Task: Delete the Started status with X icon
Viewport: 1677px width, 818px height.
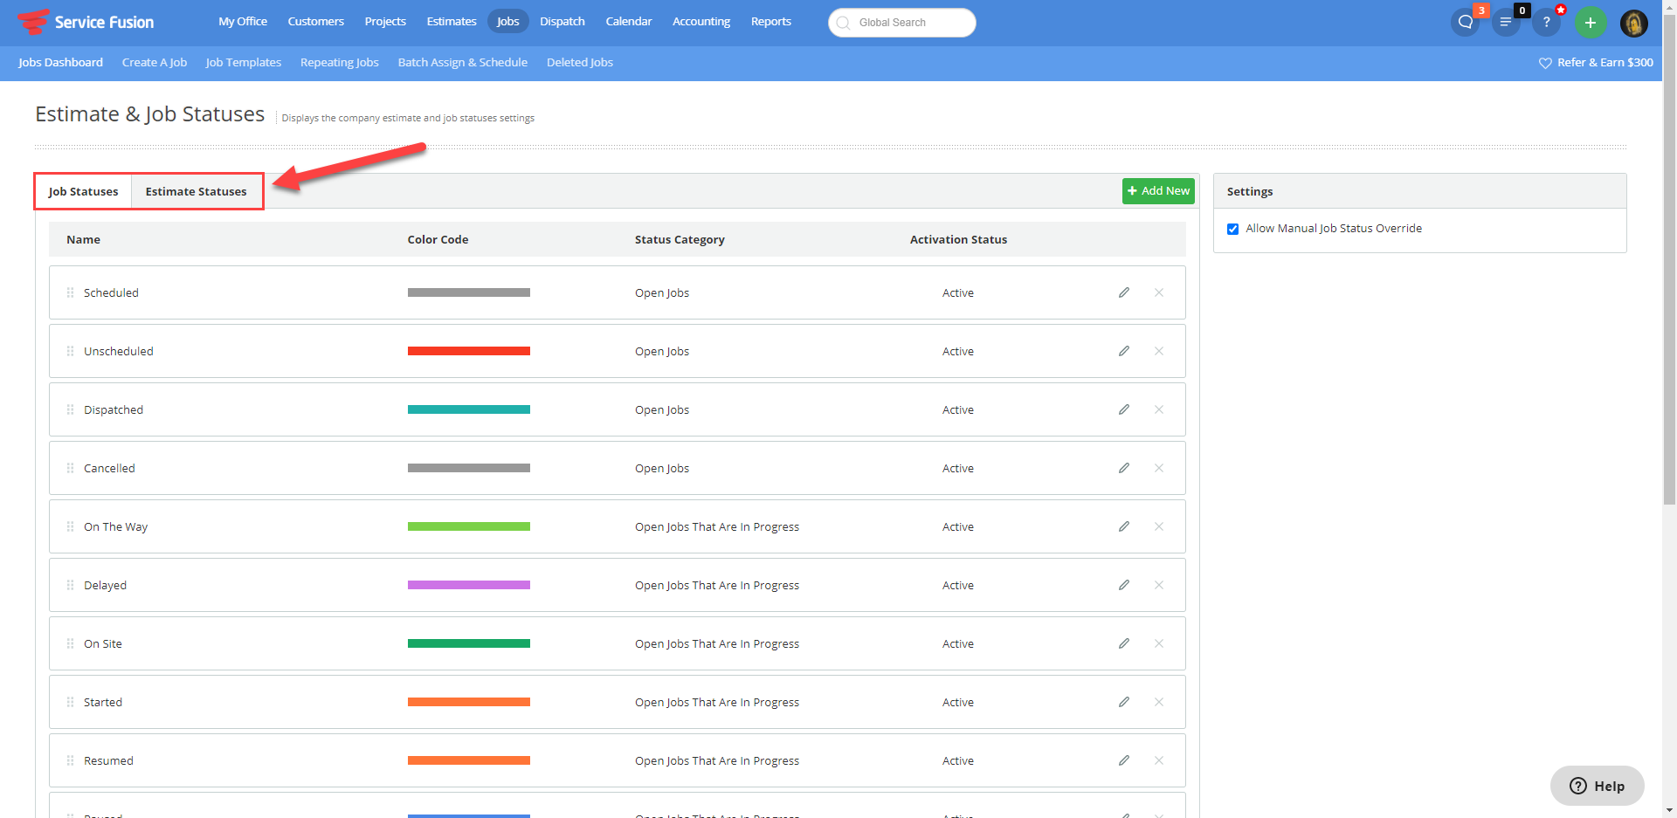Action: tap(1159, 702)
